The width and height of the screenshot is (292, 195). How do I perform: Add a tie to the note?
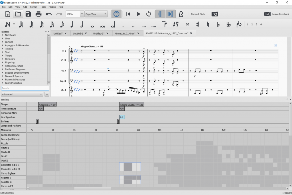tap(165, 24)
